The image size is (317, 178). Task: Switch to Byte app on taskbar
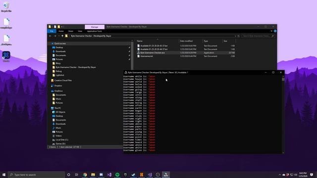click(x=166, y=175)
